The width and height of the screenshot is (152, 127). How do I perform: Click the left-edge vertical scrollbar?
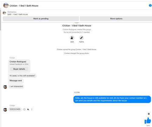pos(0,20)
